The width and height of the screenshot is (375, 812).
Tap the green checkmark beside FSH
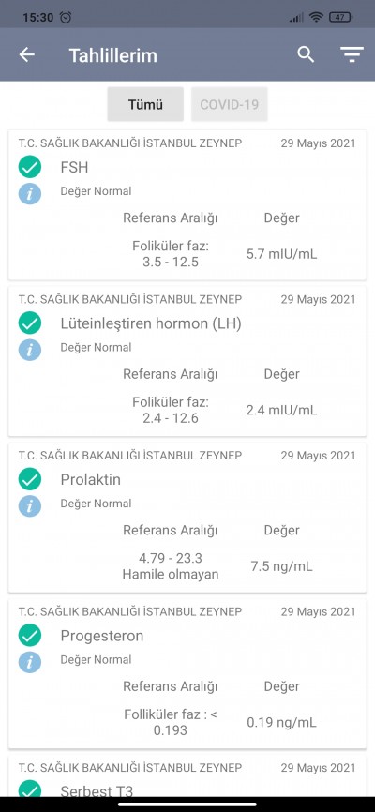coord(30,167)
